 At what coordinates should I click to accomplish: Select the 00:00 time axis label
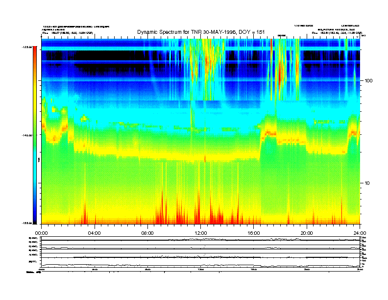pos(42,233)
